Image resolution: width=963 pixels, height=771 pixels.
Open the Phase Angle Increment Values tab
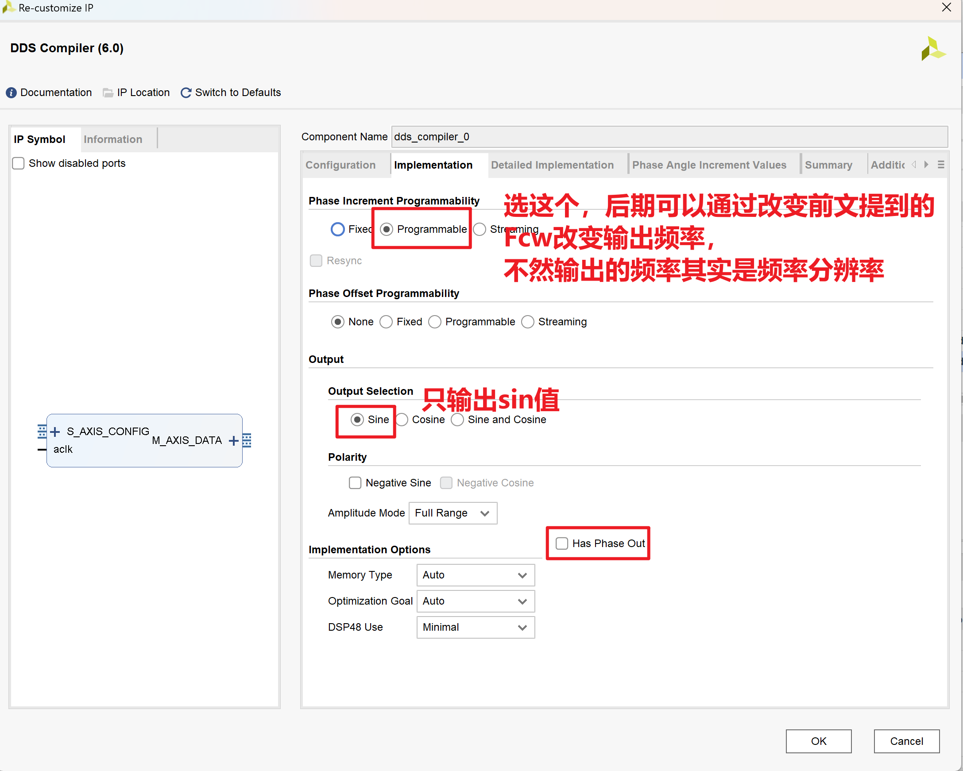[x=709, y=165]
